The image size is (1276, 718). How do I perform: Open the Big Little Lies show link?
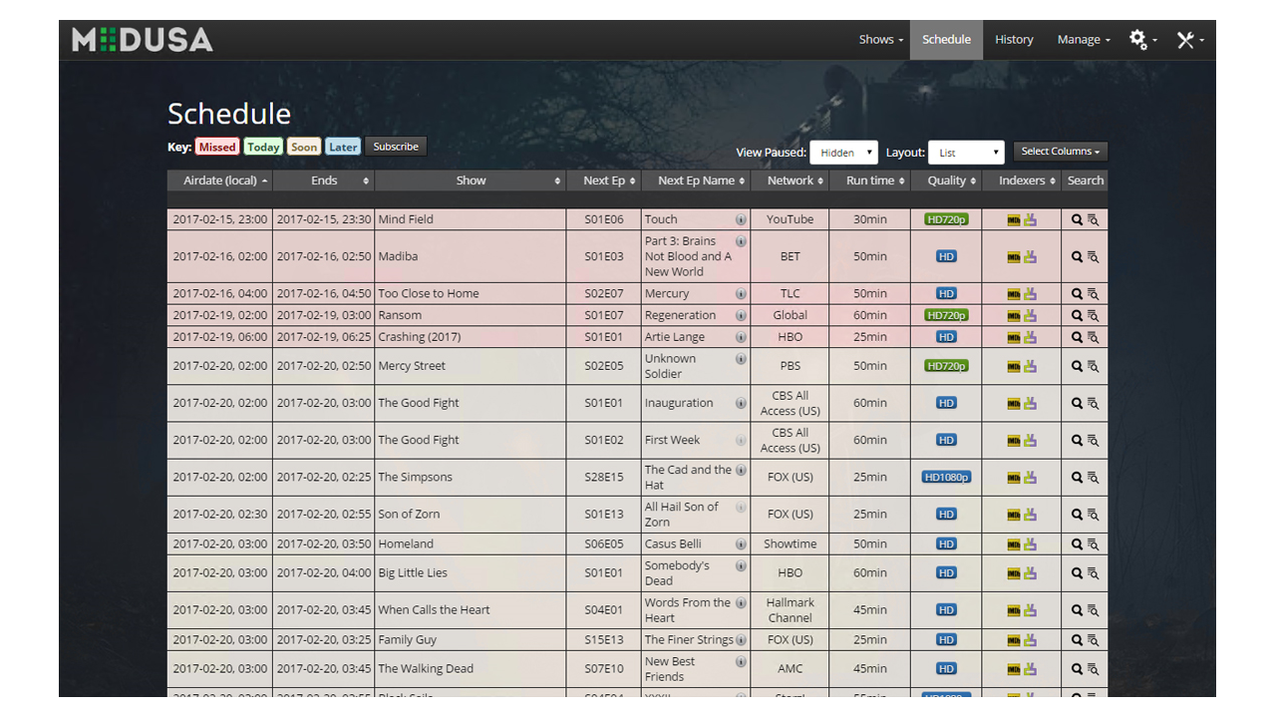(x=413, y=573)
